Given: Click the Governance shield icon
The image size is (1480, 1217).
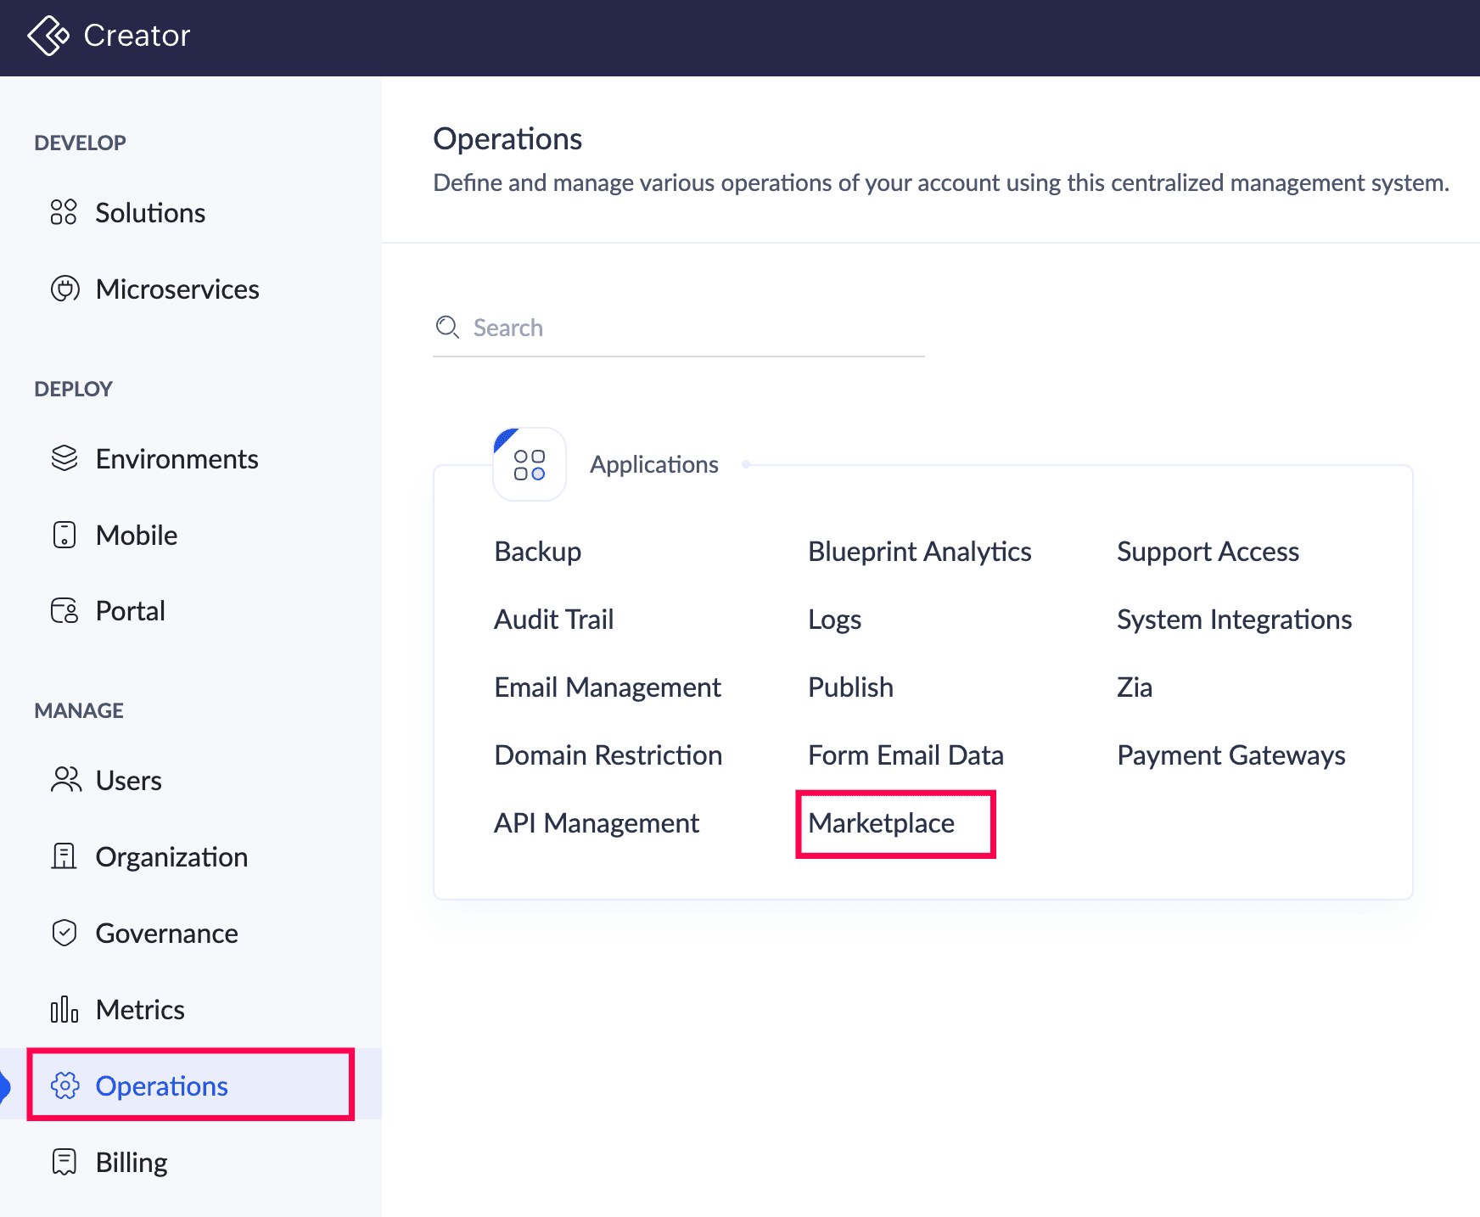Looking at the screenshot, I should coord(64,933).
